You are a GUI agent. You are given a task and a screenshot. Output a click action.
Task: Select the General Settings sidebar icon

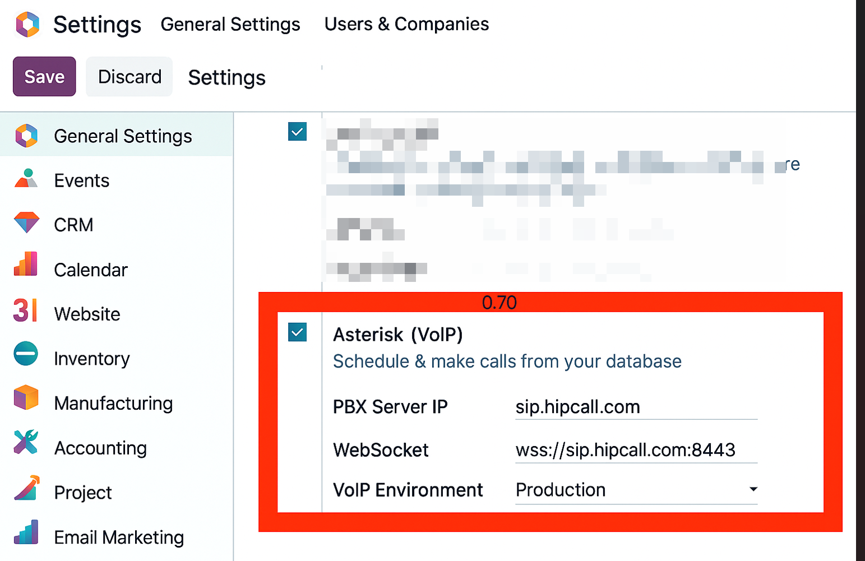point(26,136)
